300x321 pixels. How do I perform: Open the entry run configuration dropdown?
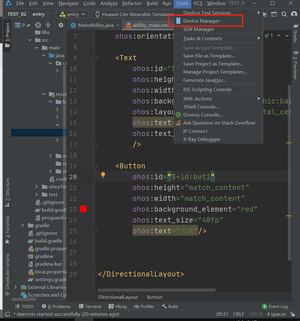tap(72, 14)
